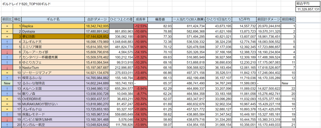321x128 pixels.
Task: Click the gap value 4,564,575
Action: click(121, 52)
